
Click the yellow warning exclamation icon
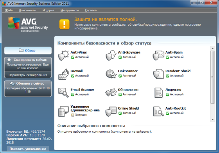click(65, 24)
